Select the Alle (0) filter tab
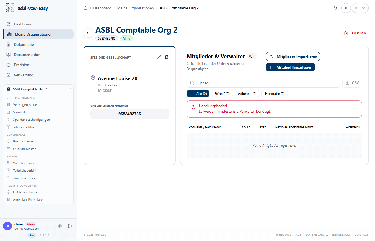 [x=198, y=93]
